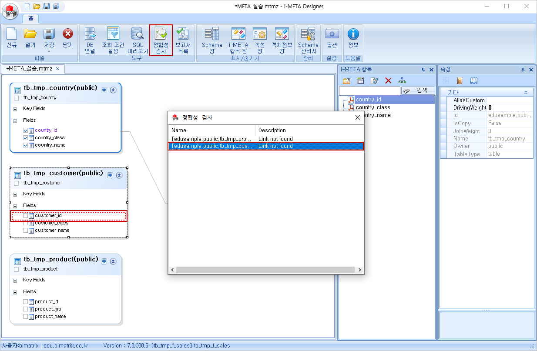The height and width of the screenshot is (351, 537).
Task: Click the quick access Open folder icon
Action: pyautogui.click(x=37, y=6)
